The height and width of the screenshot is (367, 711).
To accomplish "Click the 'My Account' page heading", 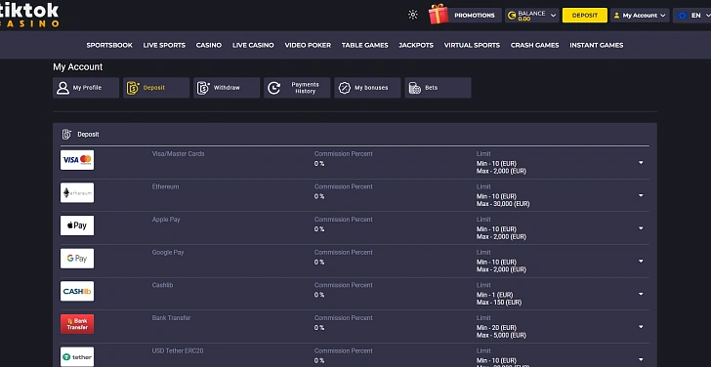I will click(78, 67).
